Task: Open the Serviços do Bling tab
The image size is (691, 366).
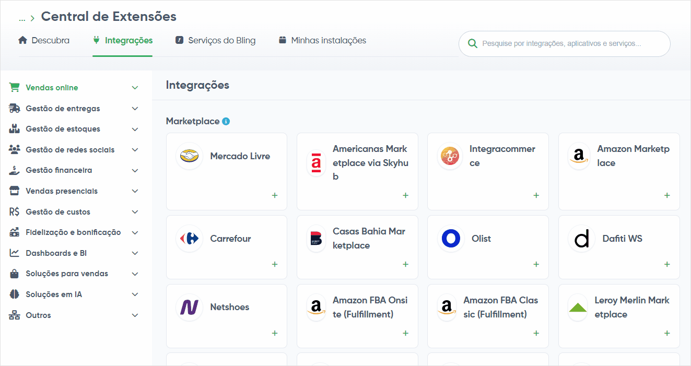Action: point(216,40)
